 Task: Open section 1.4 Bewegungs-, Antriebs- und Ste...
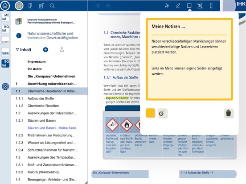pos(49,180)
